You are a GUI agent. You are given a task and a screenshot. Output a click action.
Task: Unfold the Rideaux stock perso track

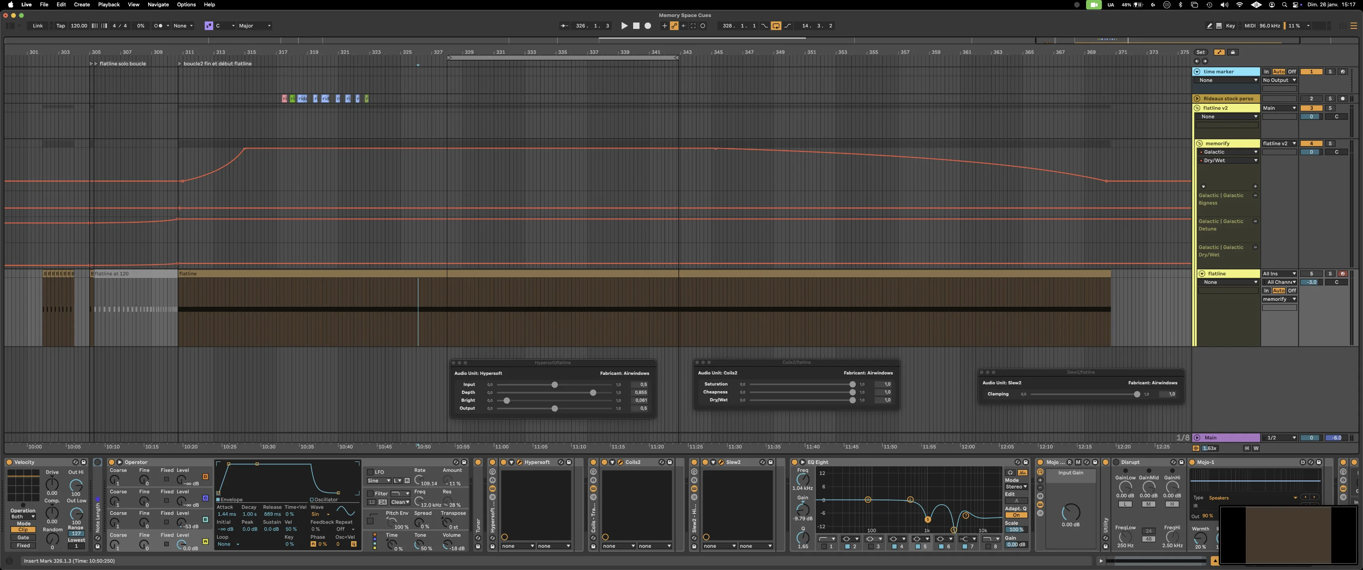pos(1197,98)
